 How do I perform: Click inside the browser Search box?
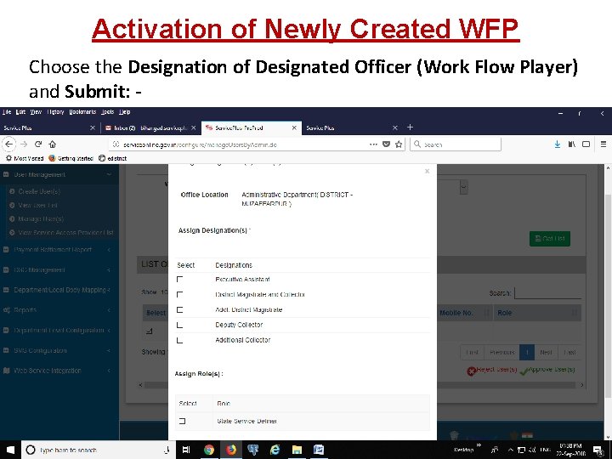pyautogui.click(x=456, y=144)
